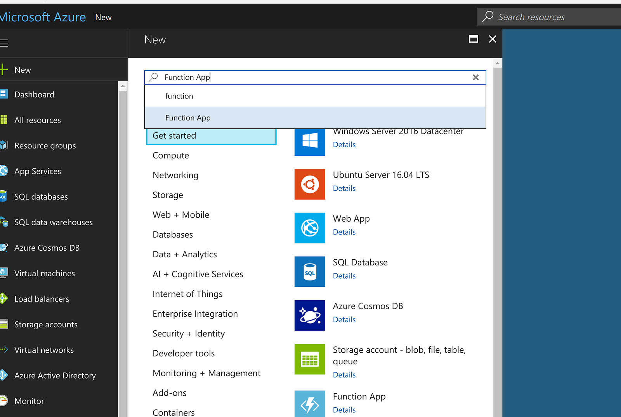
Task: Click the Virtual machines monitor icon
Action: click(4, 273)
